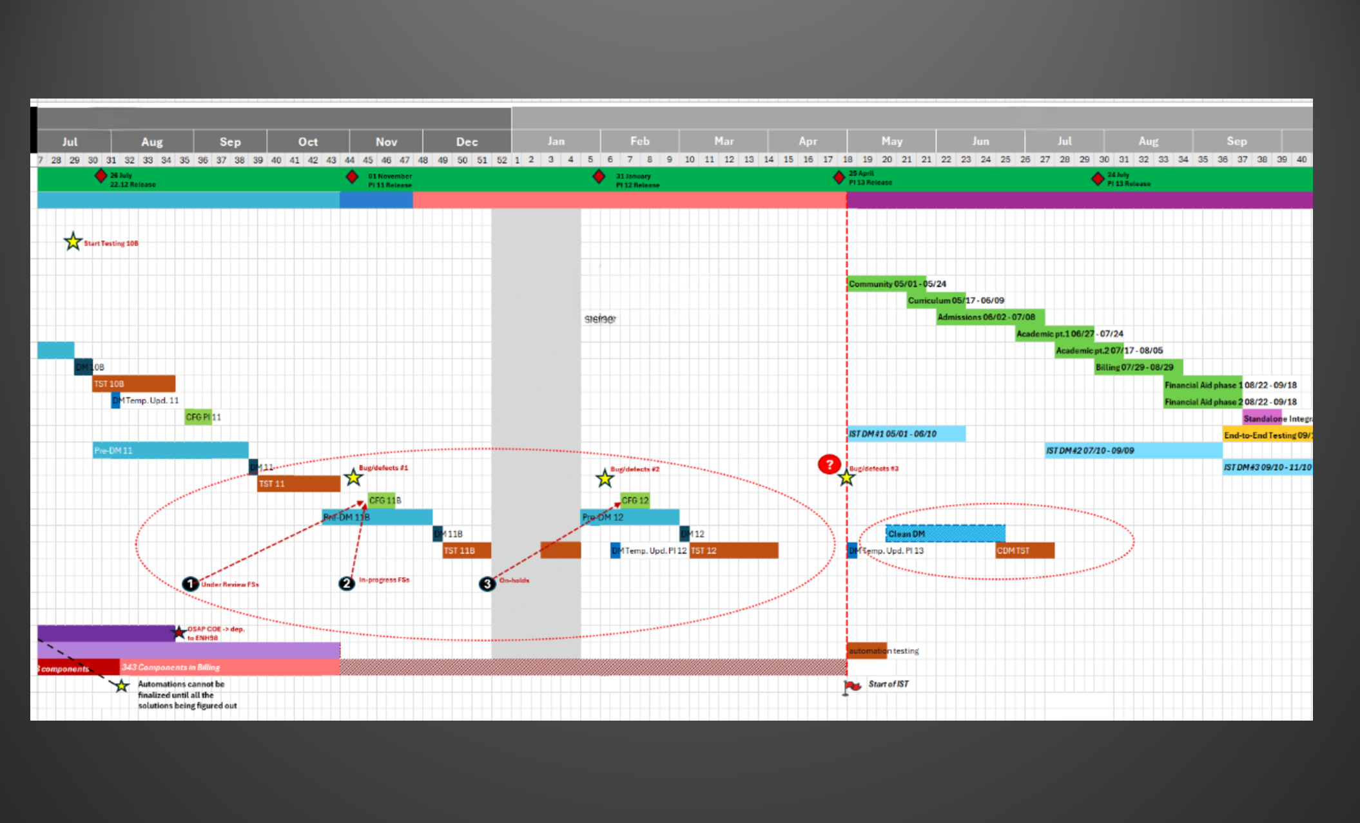Screen dimensions: 1360x823
Task: Click the Start Testing 10B star
Action: point(73,241)
